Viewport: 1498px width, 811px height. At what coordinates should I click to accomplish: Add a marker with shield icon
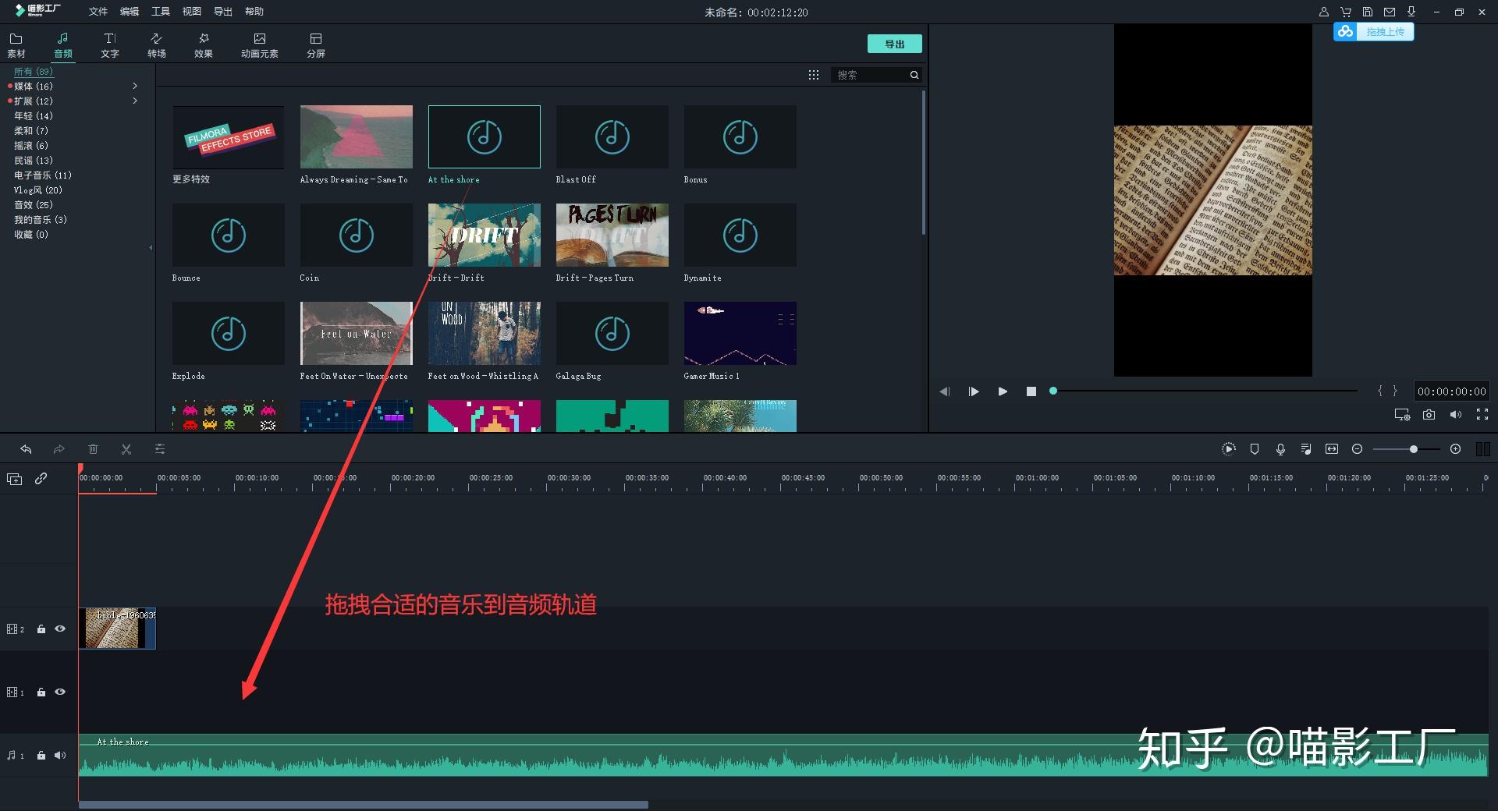(x=1255, y=449)
